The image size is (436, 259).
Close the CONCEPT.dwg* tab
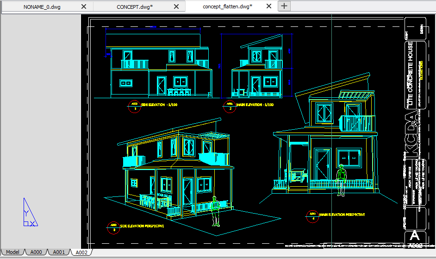point(176,6)
